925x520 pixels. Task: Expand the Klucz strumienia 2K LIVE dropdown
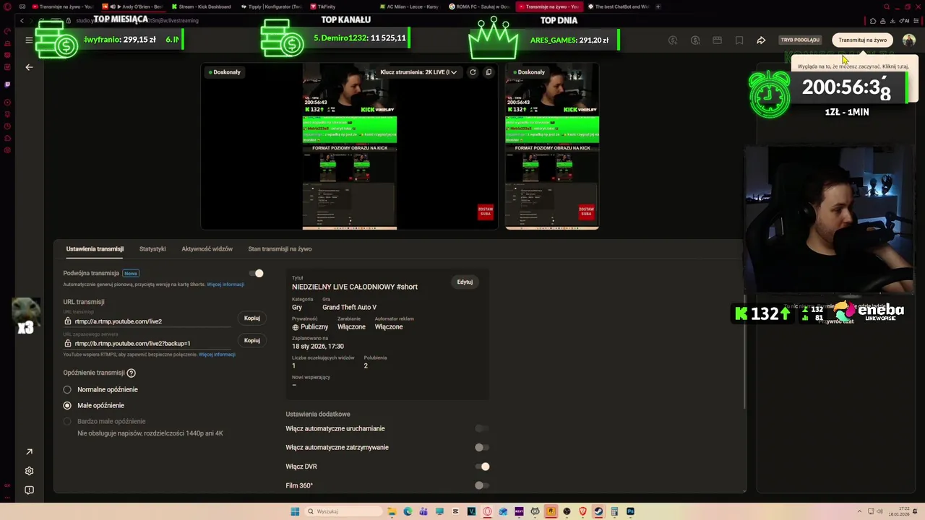pyautogui.click(x=418, y=72)
